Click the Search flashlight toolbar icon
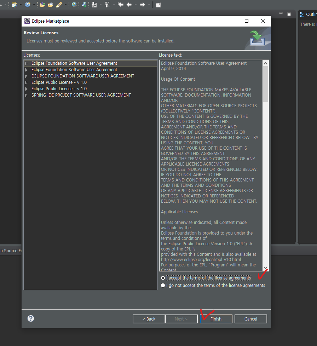Screen dimensions: 317x346 click(59, 5)
